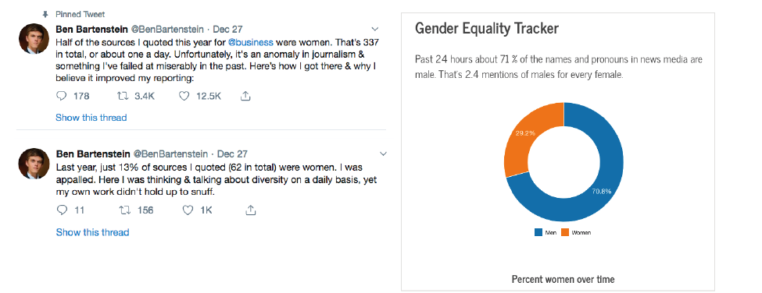Click Ben Bartenstein's avatar on first tweet

(34, 39)
